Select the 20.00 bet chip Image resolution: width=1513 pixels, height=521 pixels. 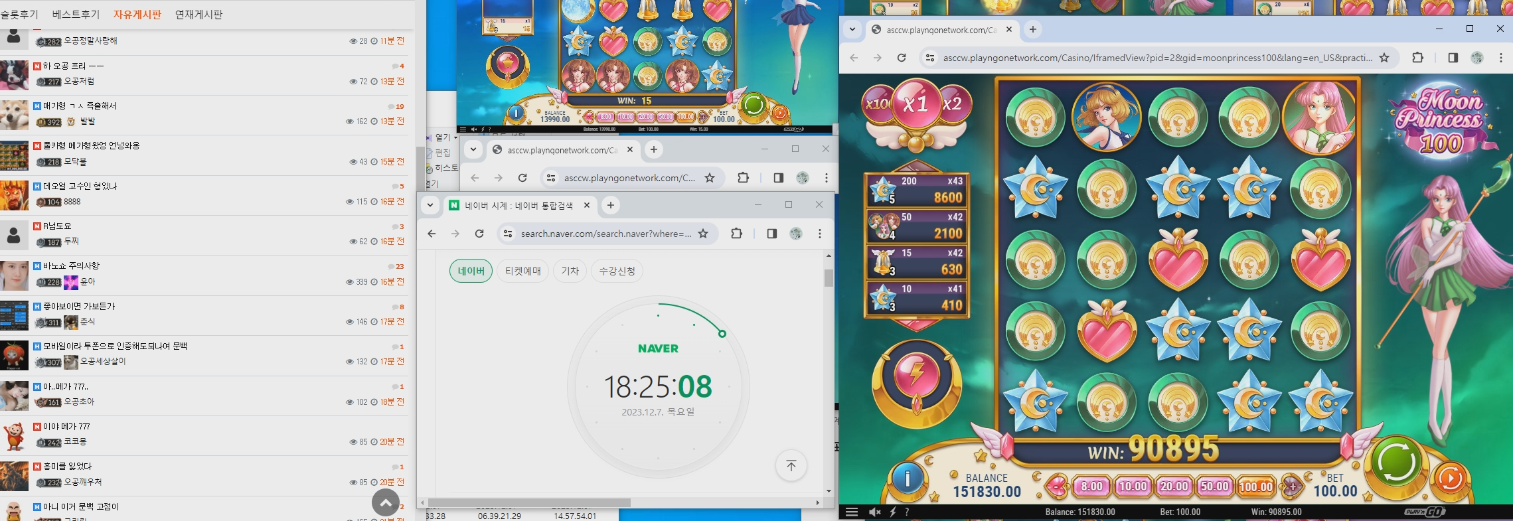pyautogui.click(x=1174, y=486)
